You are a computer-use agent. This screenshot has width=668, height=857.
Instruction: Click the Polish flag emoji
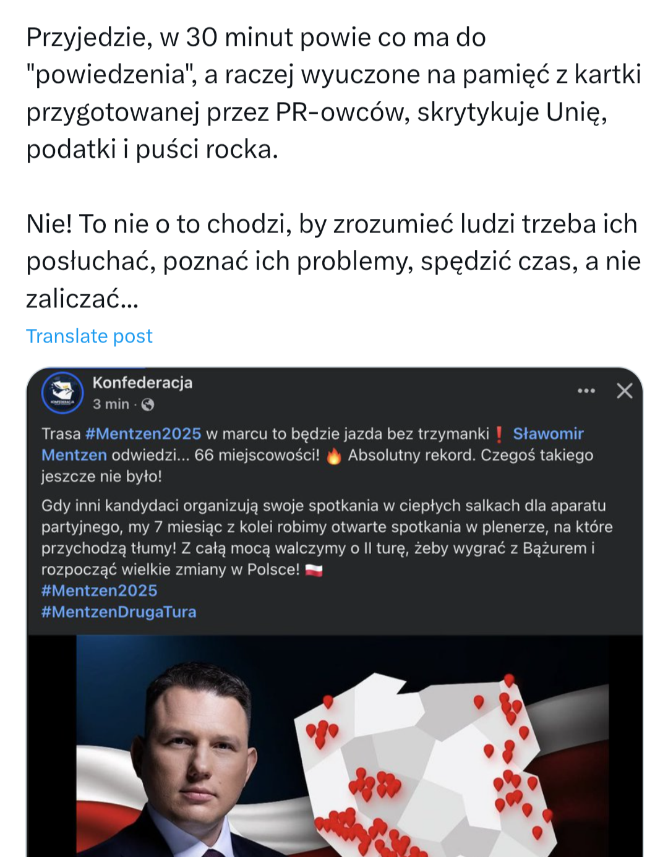click(314, 570)
